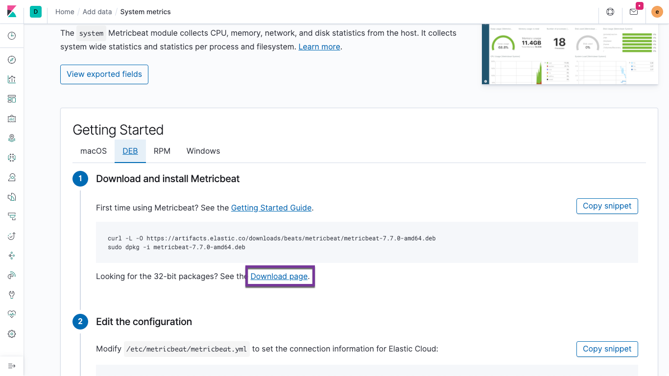
Task: Open the Getting Started Guide link
Action: pyautogui.click(x=271, y=208)
